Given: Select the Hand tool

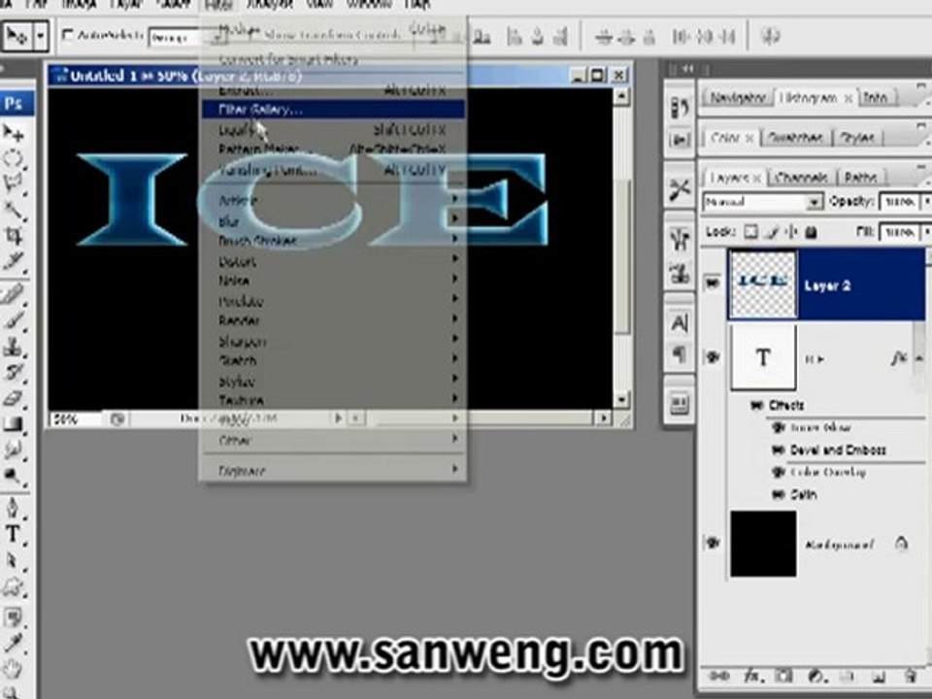Looking at the screenshot, I should (13, 669).
